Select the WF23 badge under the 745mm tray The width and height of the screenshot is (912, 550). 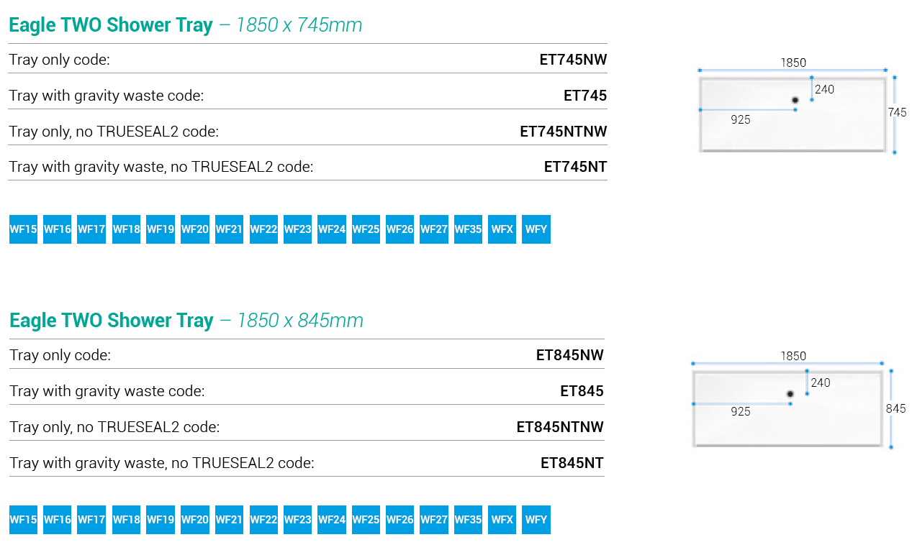(297, 229)
